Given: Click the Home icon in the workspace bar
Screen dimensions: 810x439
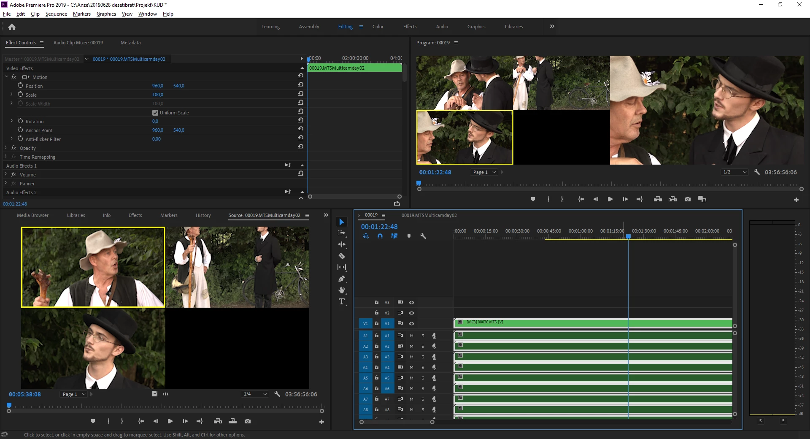Looking at the screenshot, I should click(x=12, y=27).
